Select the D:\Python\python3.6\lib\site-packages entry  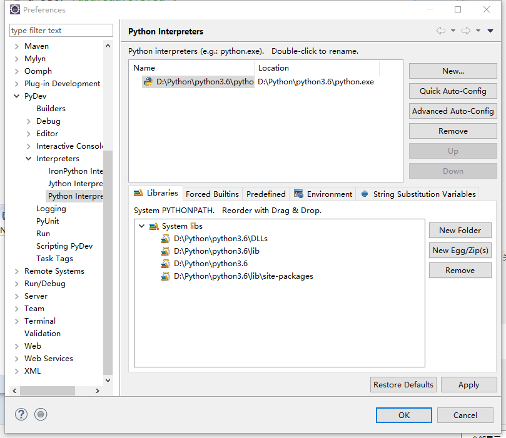pos(243,276)
